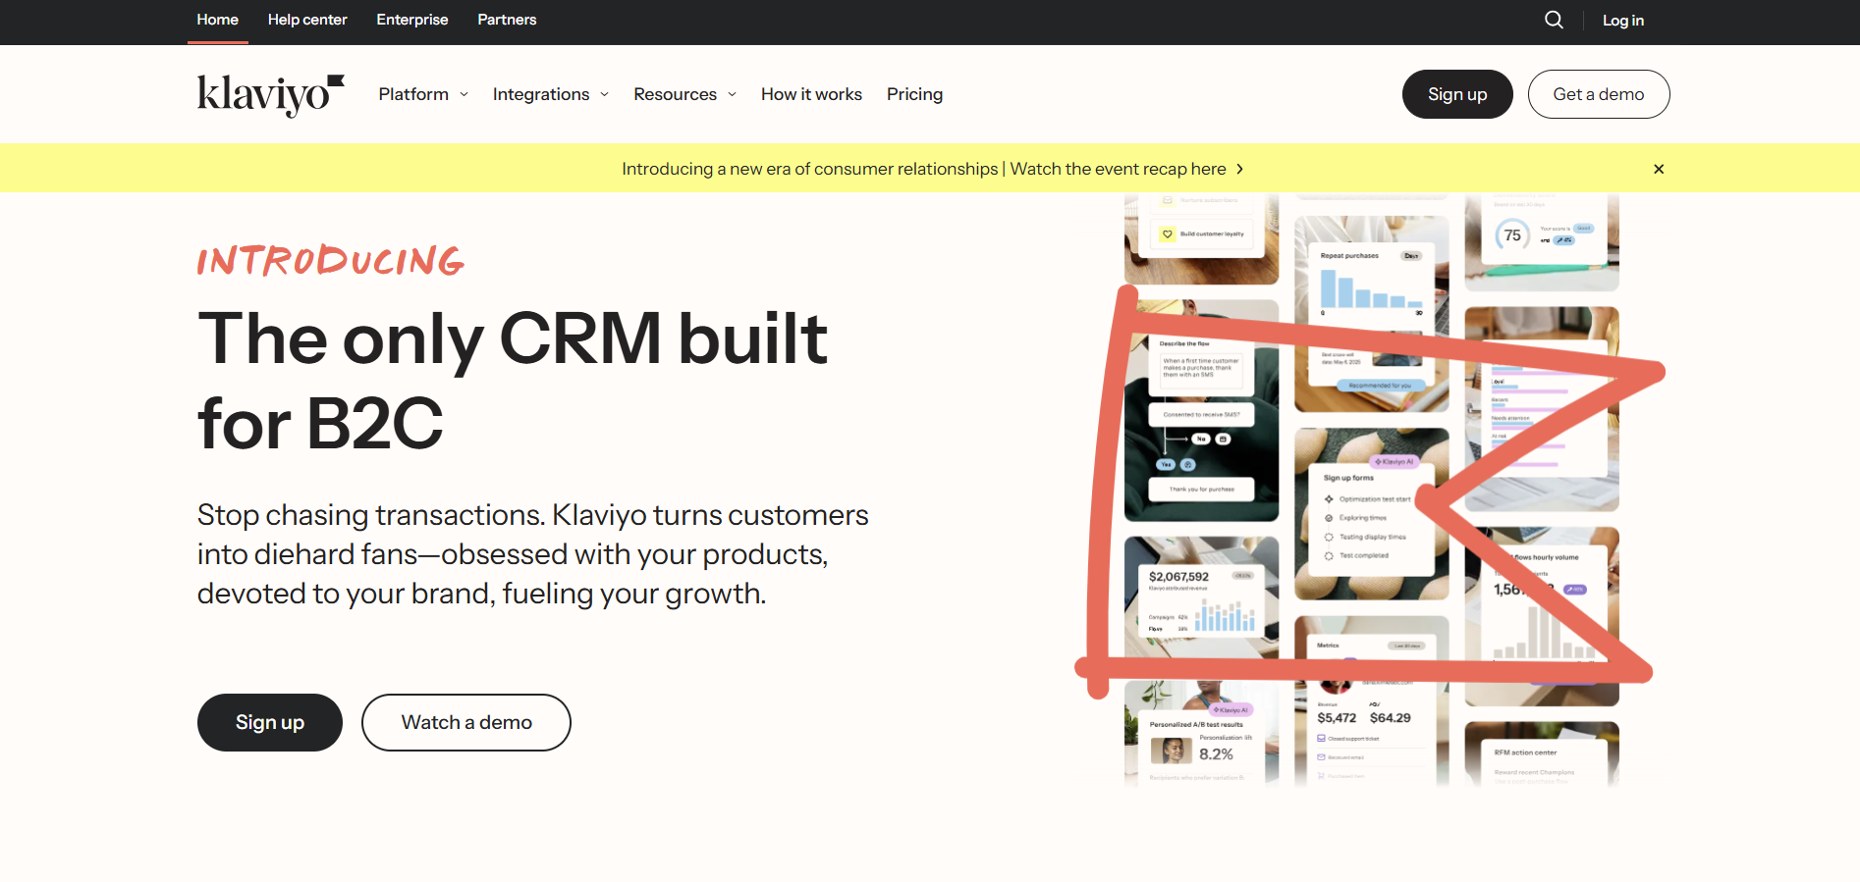Viewport: 1860px width, 882px height.
Task: Click the hero Sign up button
Action: click(x=270, y=723)
